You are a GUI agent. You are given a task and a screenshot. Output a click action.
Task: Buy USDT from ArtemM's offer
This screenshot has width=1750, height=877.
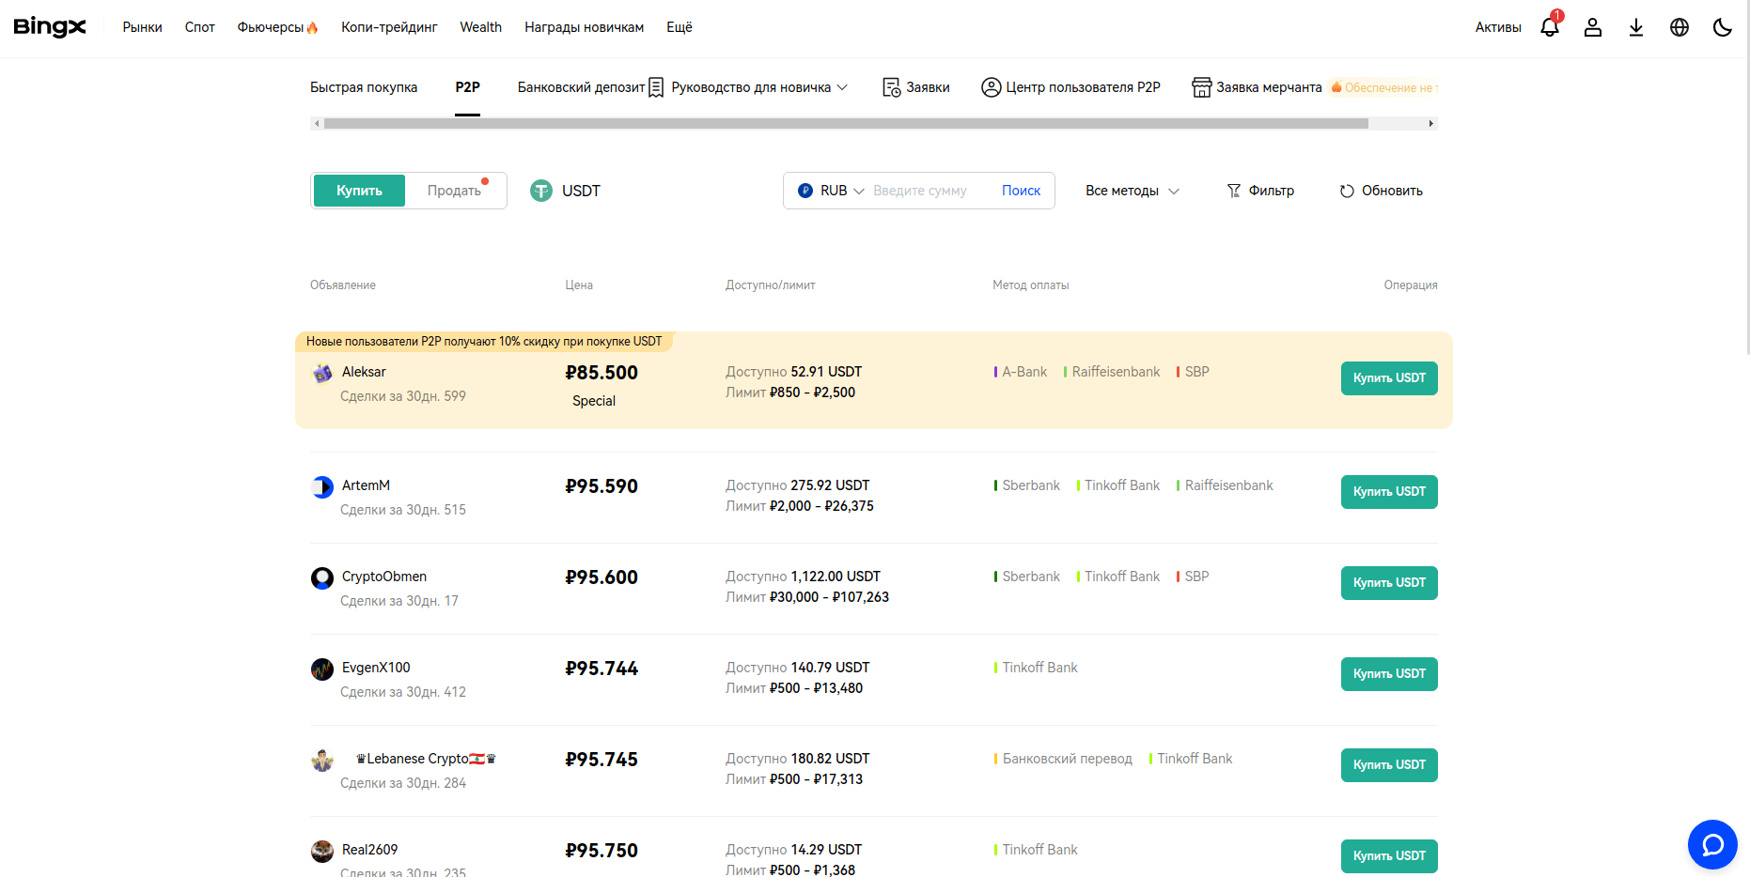tap(1388, 492)
